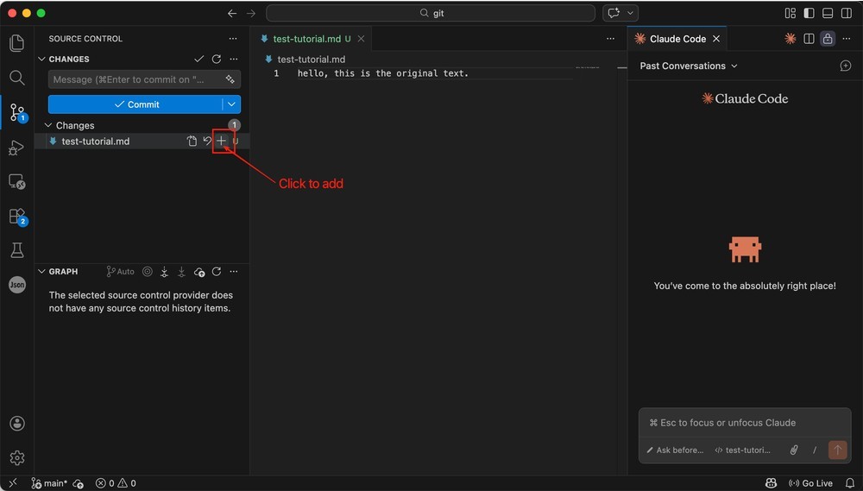Split the Claude Code editor
The width and height of the screenshot is (863, 491).
[809, 39]
